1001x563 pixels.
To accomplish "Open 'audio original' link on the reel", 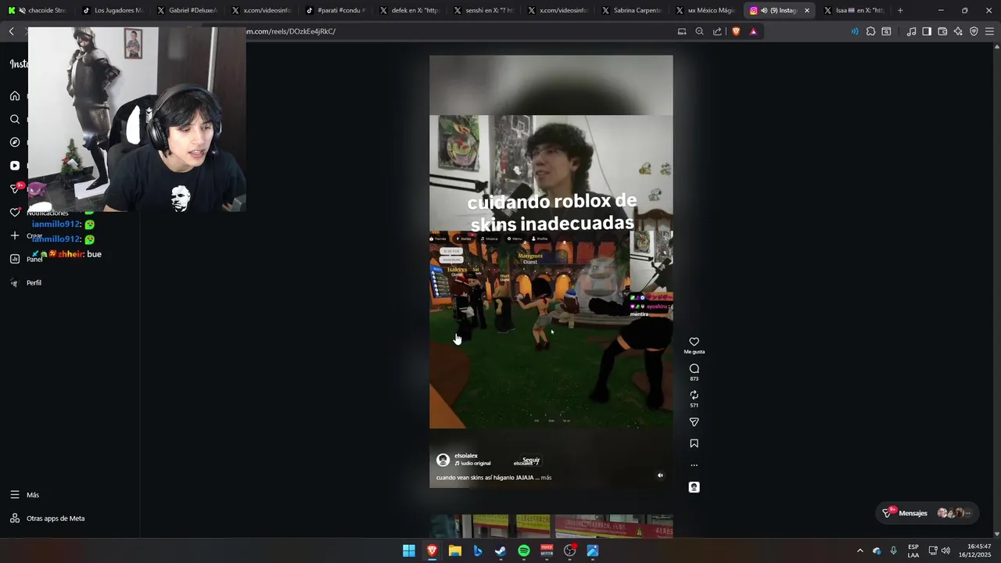I will [475, 464].
